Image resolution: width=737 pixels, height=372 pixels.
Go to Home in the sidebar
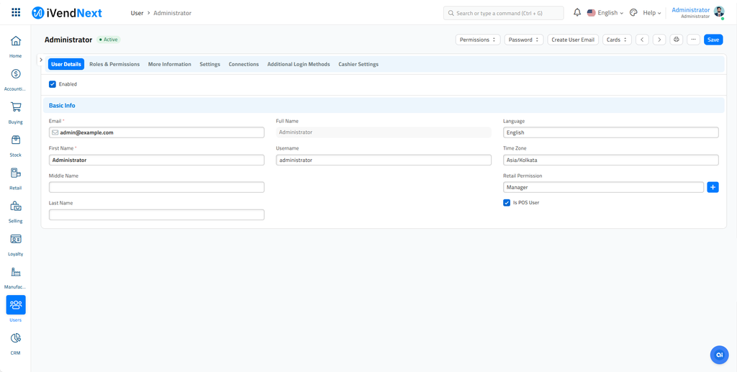pyautogui.click(x=16, y=46)
